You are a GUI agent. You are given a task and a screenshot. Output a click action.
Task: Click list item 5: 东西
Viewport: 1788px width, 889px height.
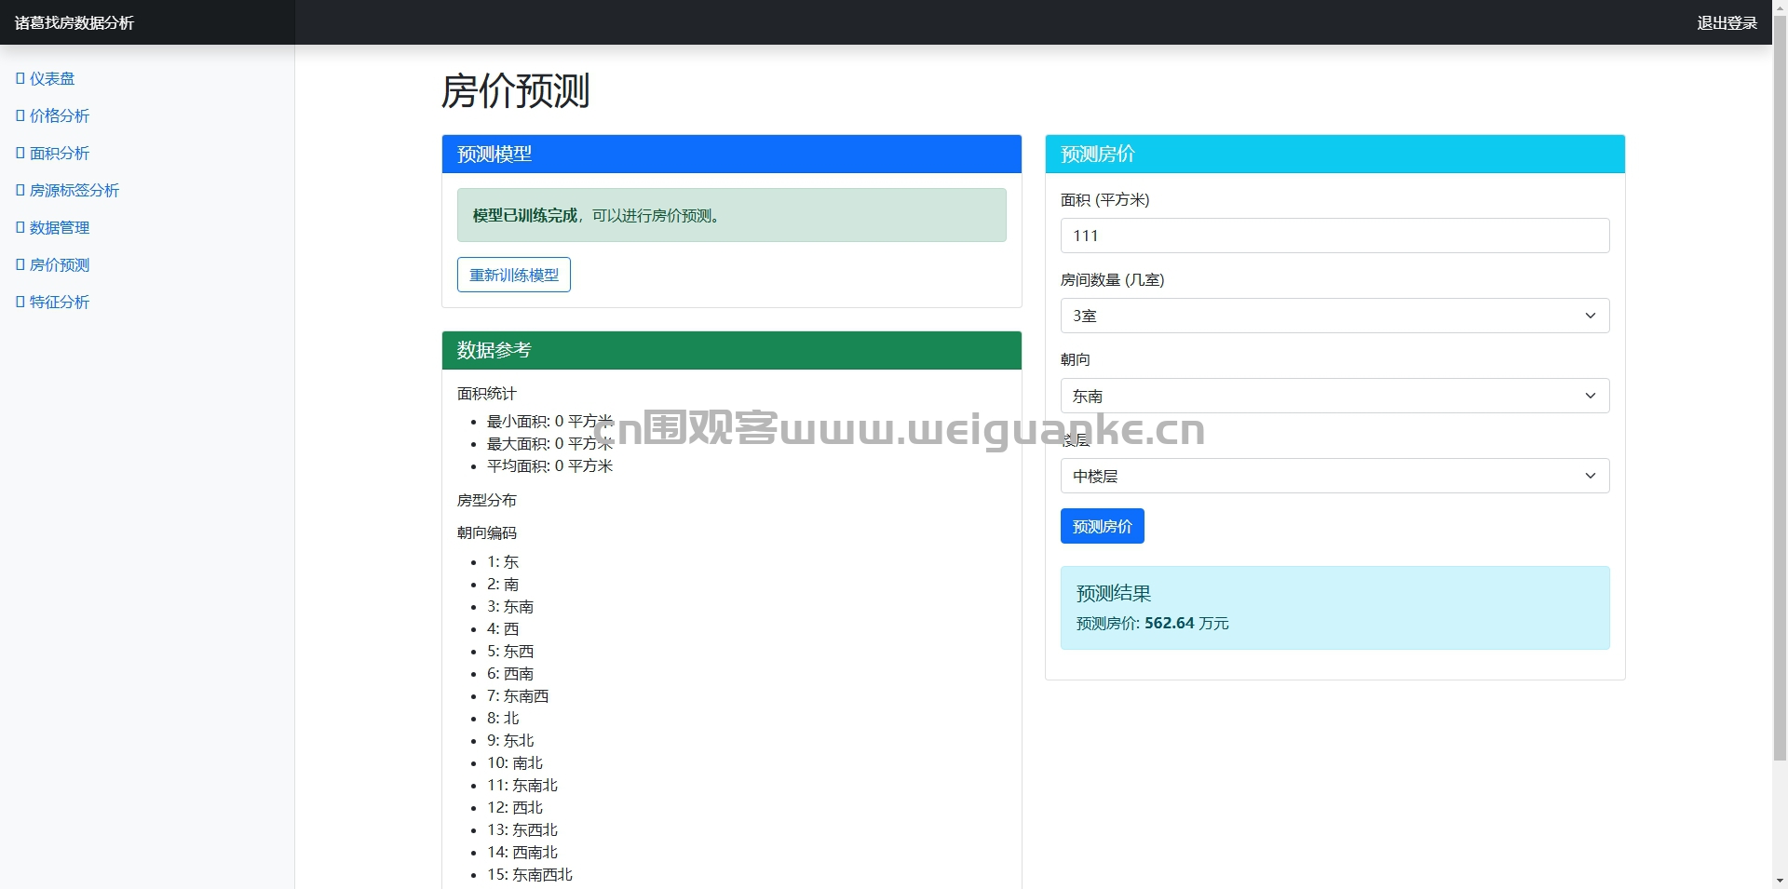[x=510, y=652]
